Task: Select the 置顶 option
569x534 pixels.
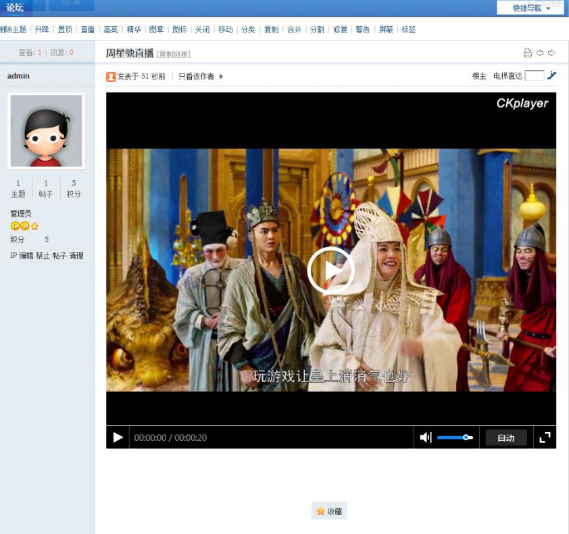Action: tap(65, 29)
